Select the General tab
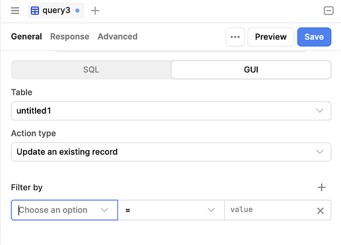 (x=26, y=37)
